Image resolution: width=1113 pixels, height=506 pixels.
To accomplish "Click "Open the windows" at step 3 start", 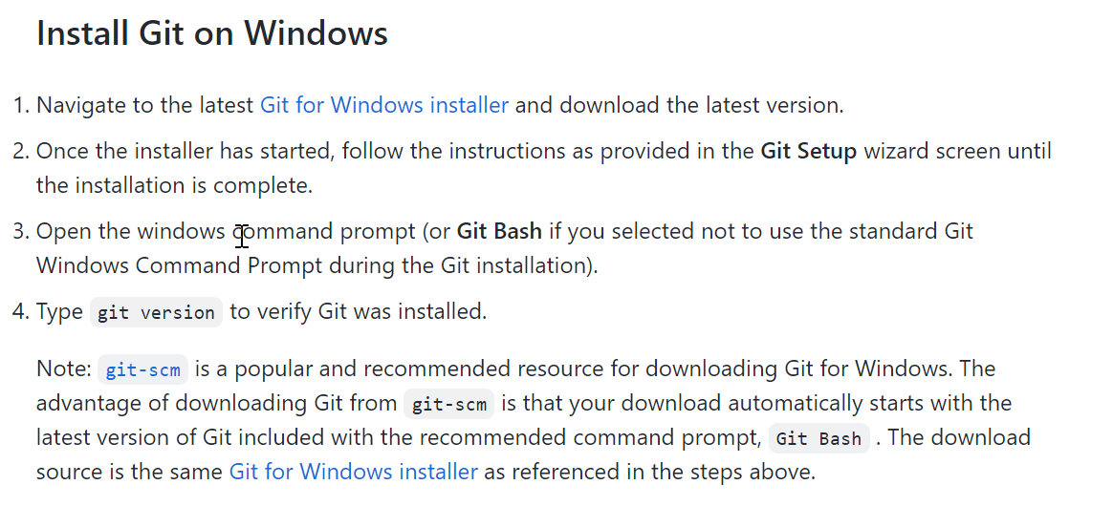I will click(131, 231).
